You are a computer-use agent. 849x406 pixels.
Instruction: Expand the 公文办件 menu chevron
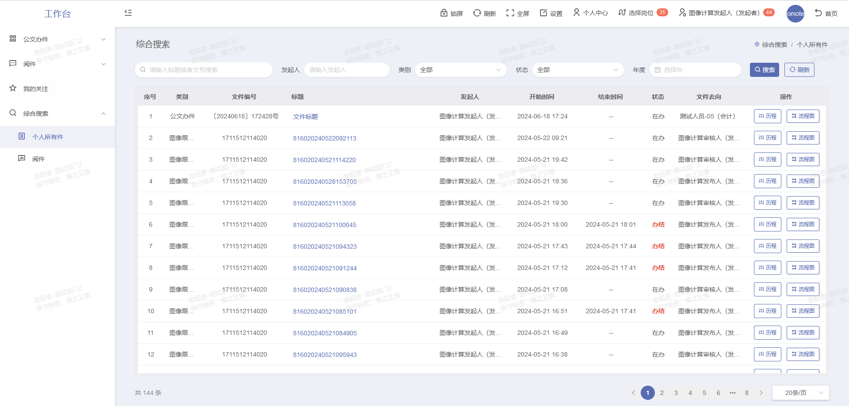103,39
